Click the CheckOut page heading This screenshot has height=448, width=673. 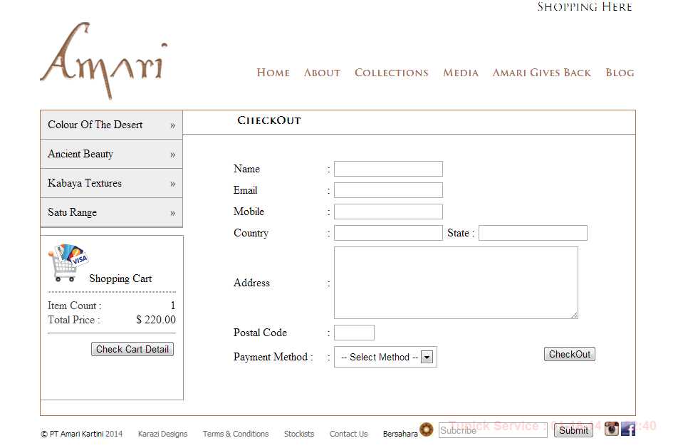pyautogui.click(x=269, y=120)
